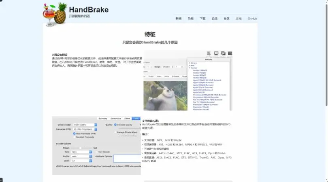Click in the Additional Options text box
The width and height of the screenshot is (328, 182).
(x=127, y=159)
